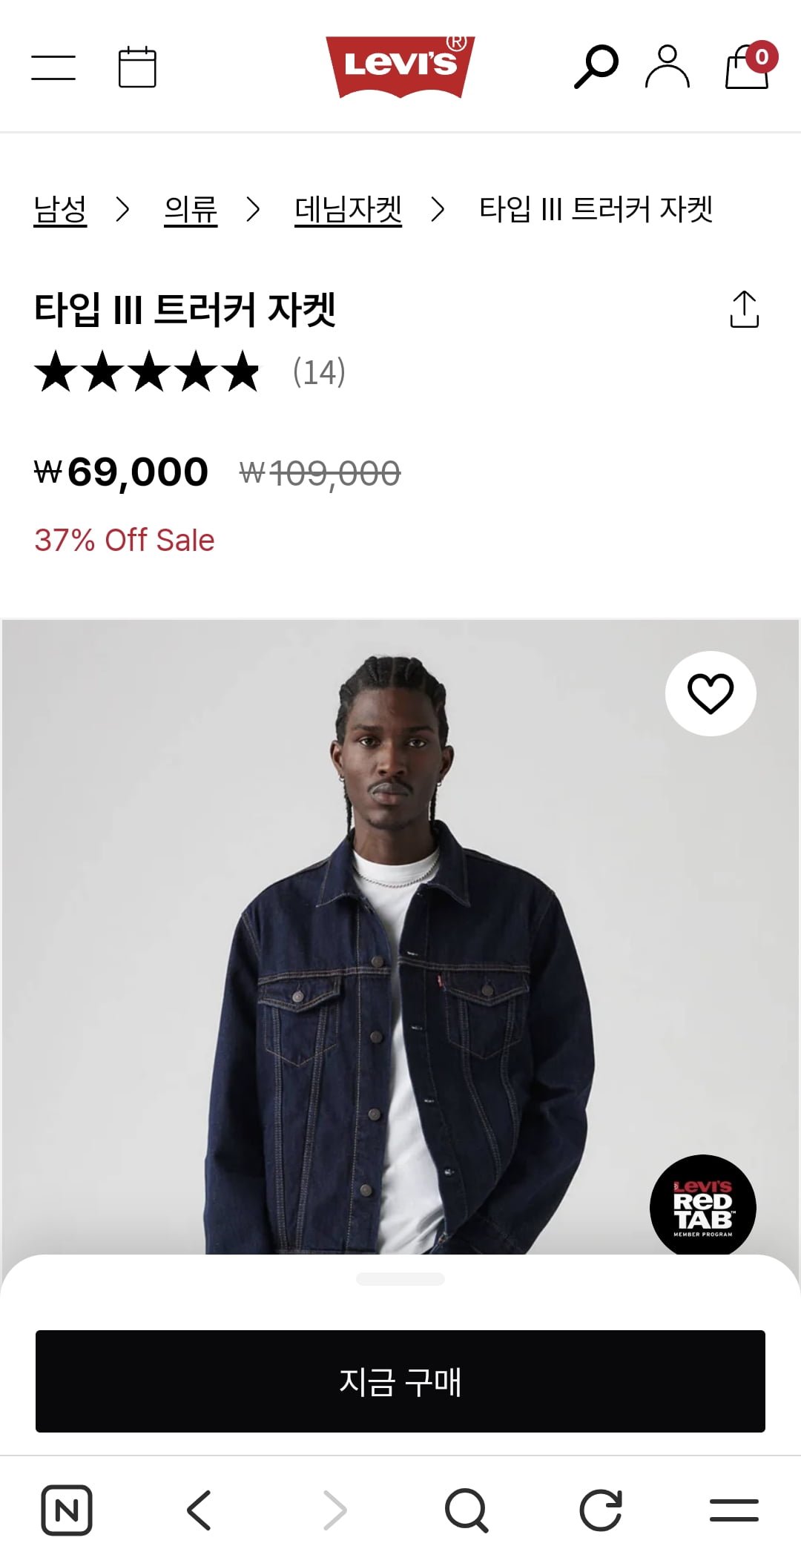Go to the Levi's logo home
The image size is (801, 1566).
400,67
